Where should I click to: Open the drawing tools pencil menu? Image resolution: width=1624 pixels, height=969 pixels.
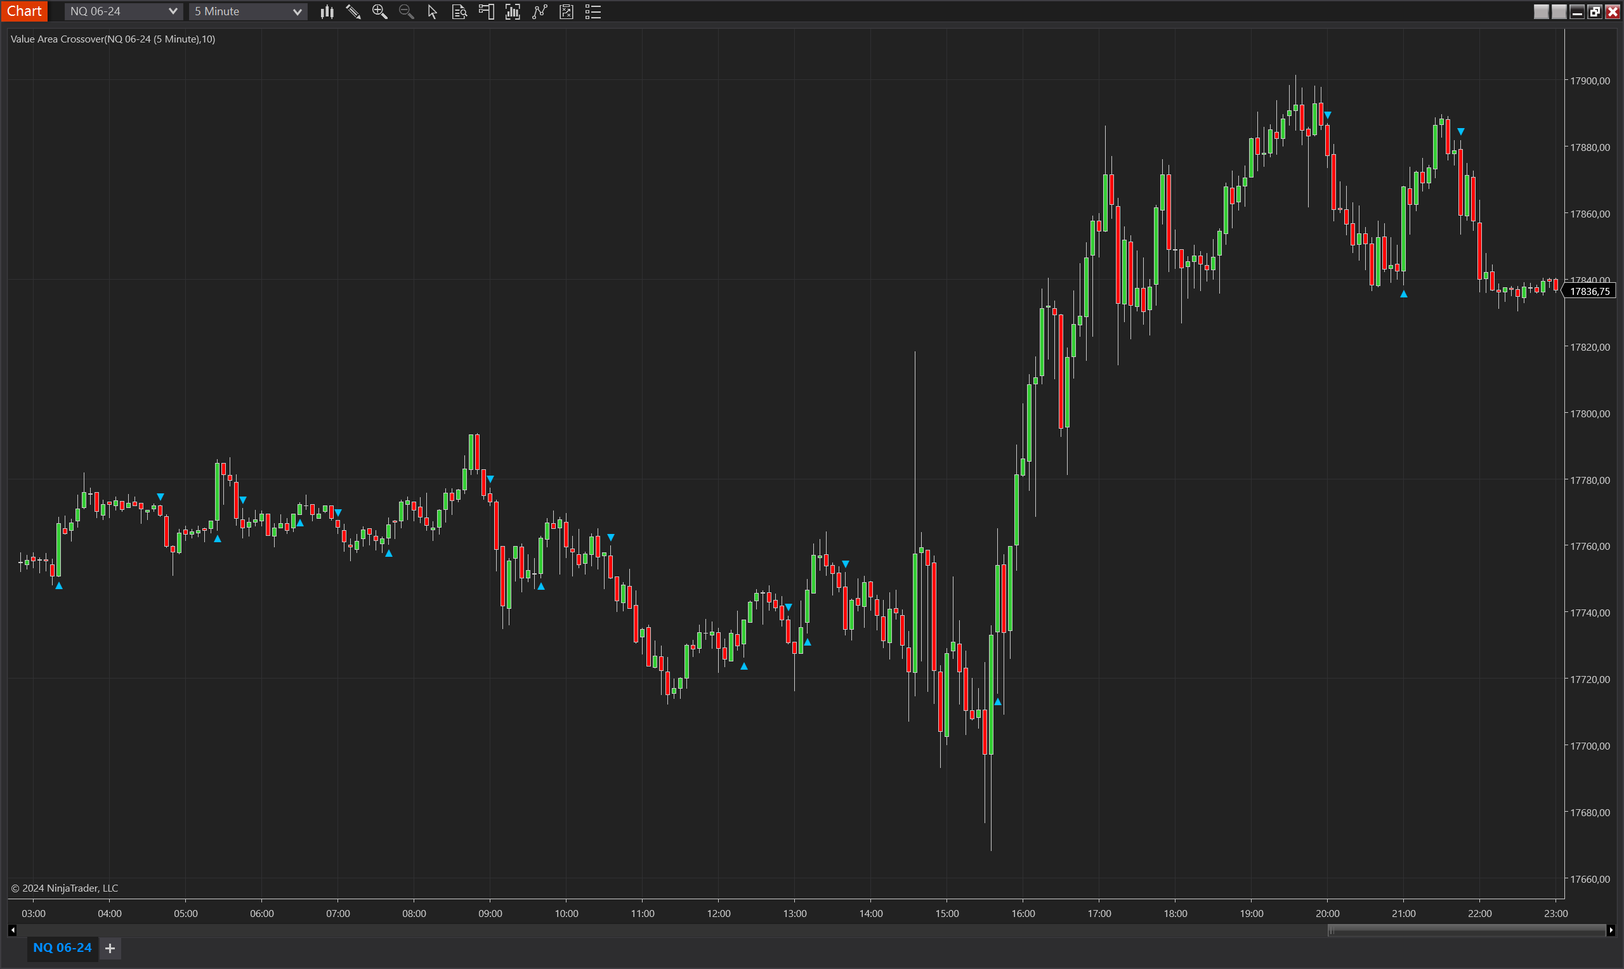click(x=353, y=12)
